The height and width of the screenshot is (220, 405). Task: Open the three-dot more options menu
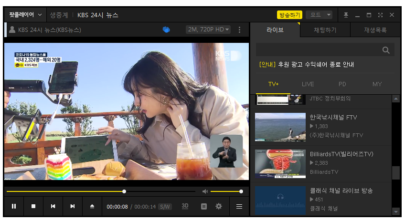click(239, 30)
